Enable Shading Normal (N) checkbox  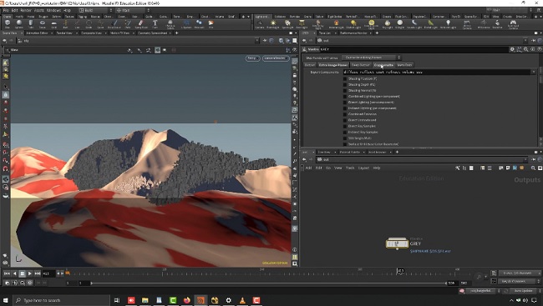[x=345, y=91]
